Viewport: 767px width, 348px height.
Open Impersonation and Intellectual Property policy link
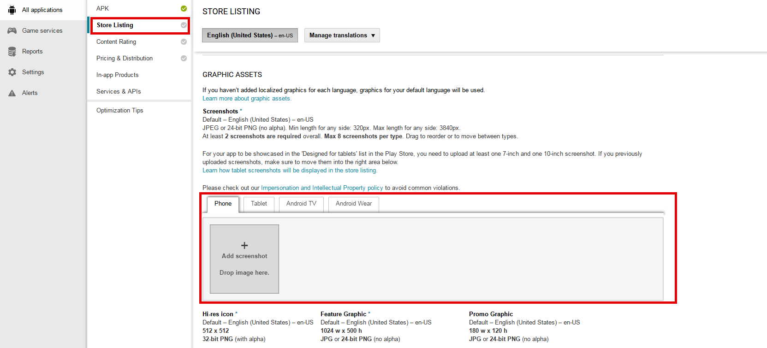[322, 188]
